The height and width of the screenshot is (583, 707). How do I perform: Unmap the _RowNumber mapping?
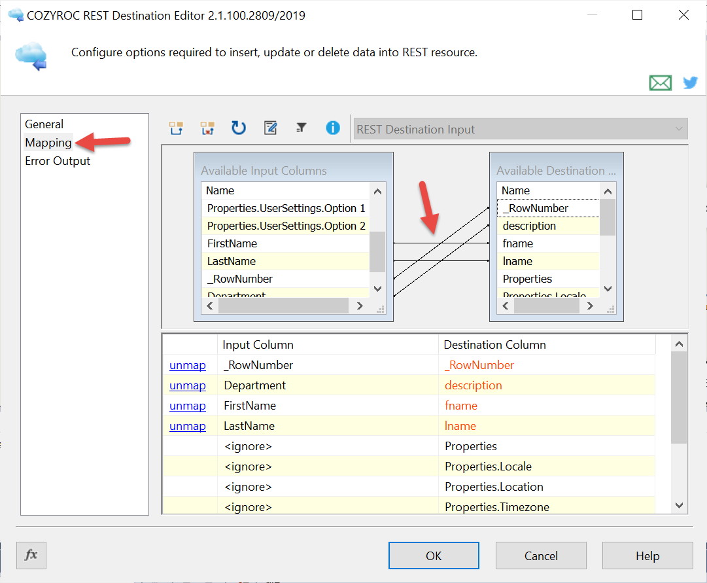click(x=188, y=365)
